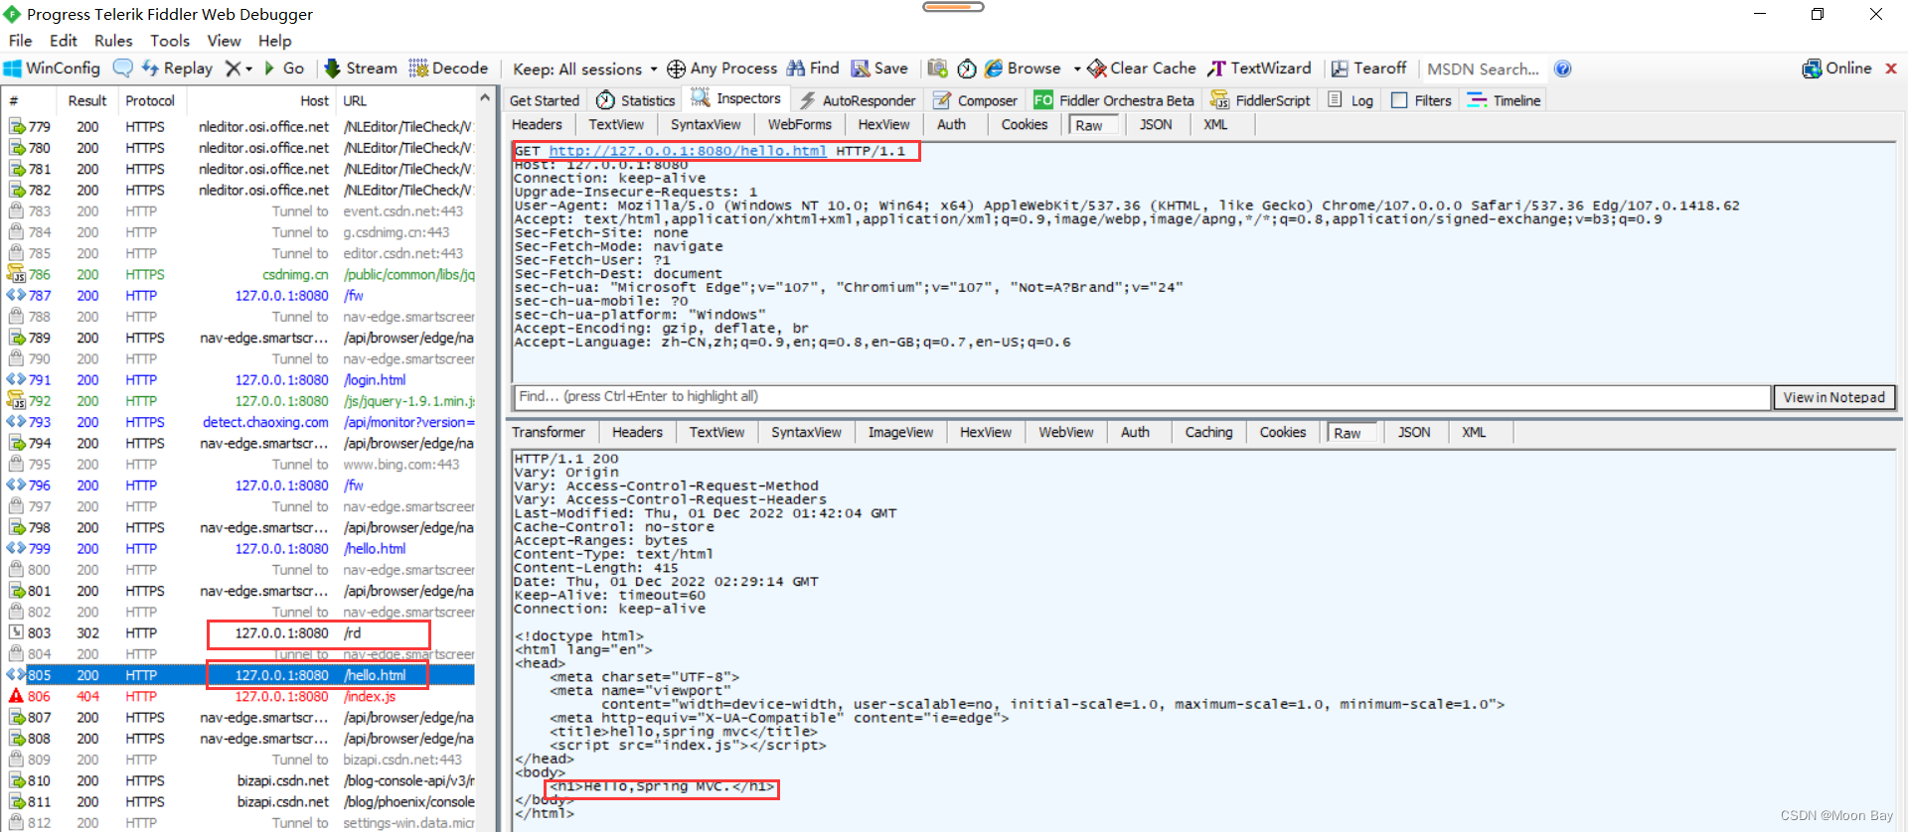Viewport: 1908px width, 832px height.
Task: Toggle the Filters checkbox tab
Action: point(1421,100)
